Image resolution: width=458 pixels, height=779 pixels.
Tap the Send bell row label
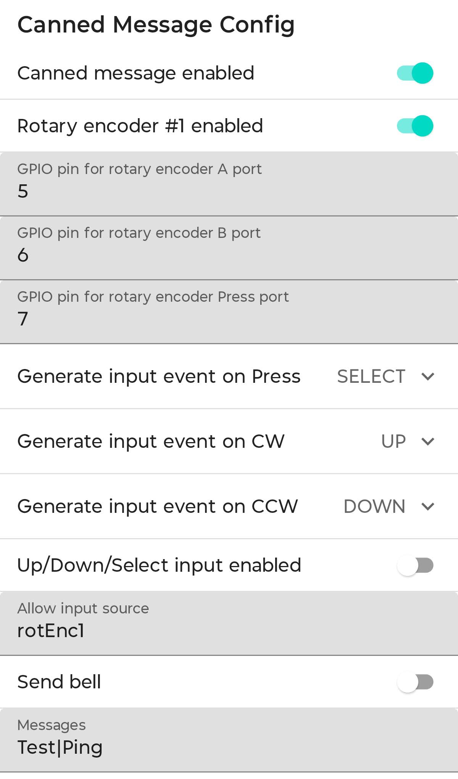[59, 682]
